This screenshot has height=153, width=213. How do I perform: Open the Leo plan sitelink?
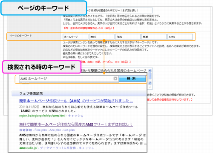click(69, 130)
